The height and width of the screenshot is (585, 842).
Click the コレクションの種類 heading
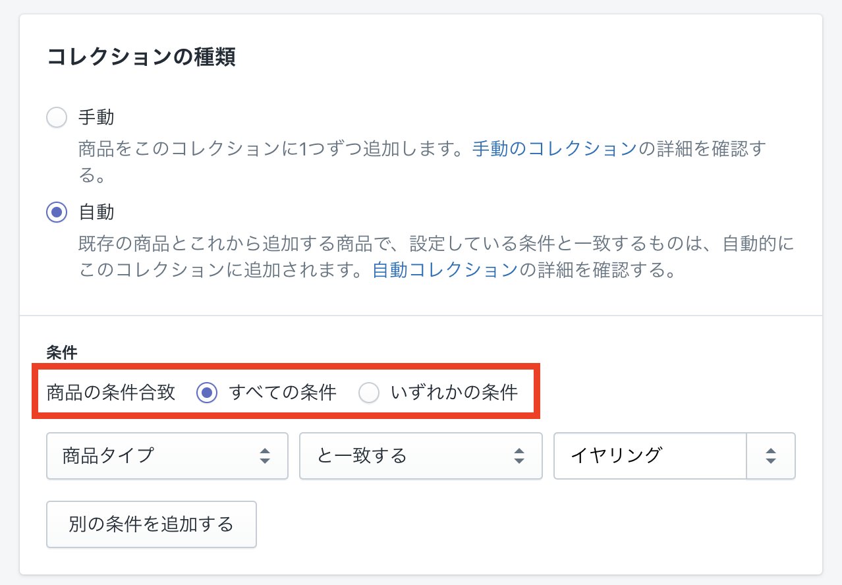coord(142,57)
